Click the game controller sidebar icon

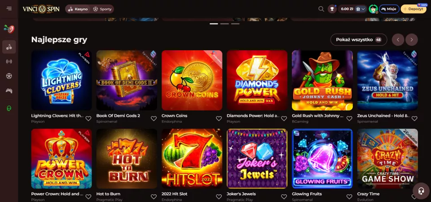(x=9, y=91)
